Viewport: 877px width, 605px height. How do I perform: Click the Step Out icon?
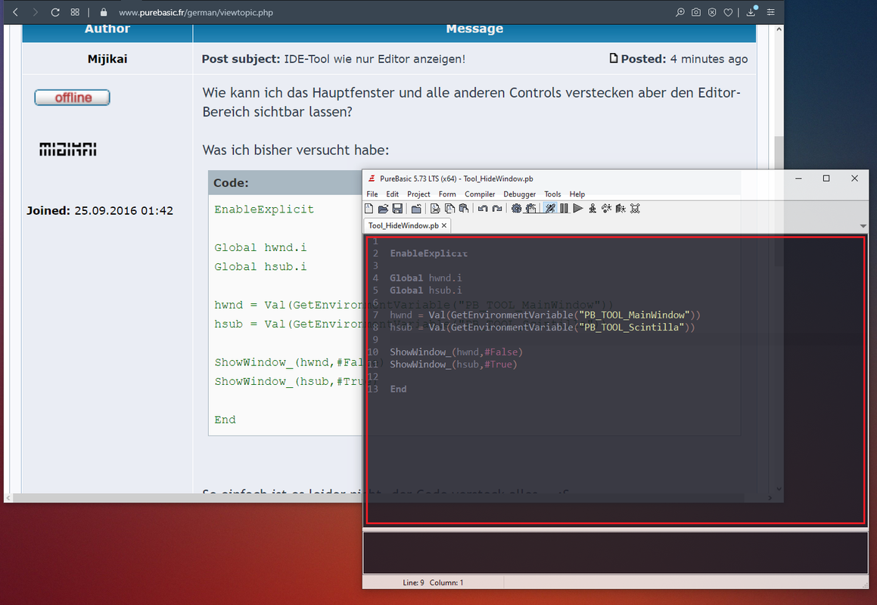coord(620,209)
